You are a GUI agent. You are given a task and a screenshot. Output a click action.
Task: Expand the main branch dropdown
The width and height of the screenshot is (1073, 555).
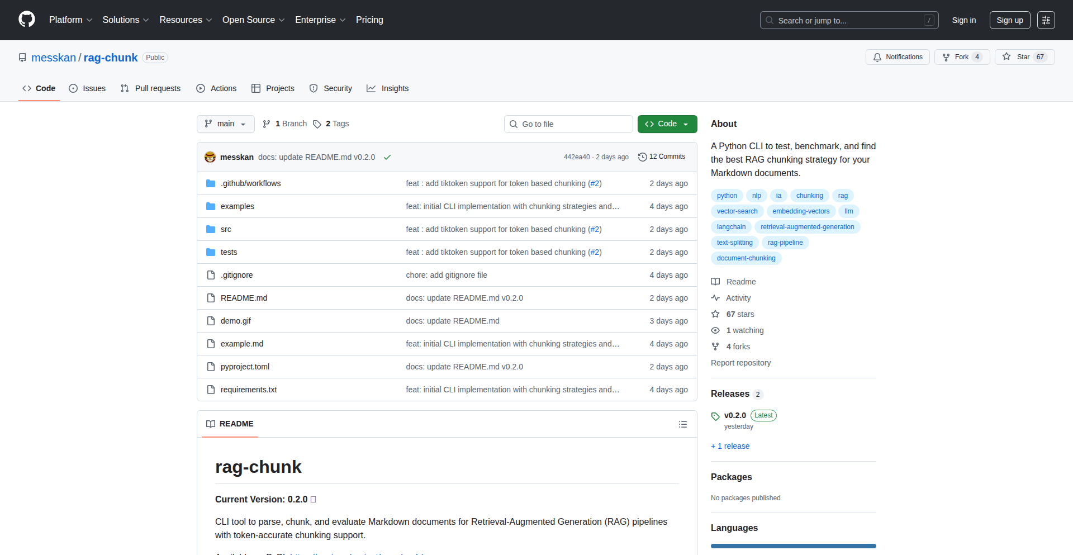click(x=225, y=124)
